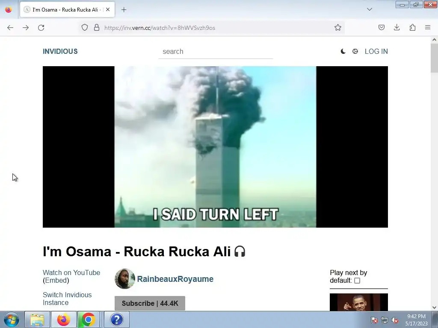Open the tracking protection shield icon
Viewport: 438px width, 328px height.
coord(85,27)
